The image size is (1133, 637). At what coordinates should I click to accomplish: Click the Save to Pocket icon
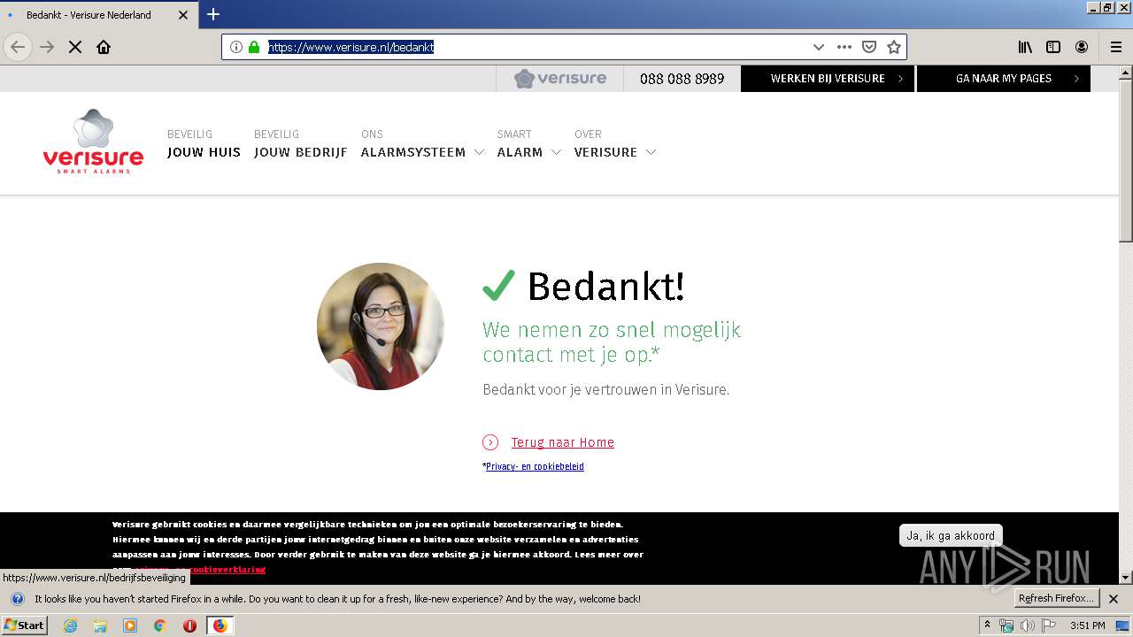coord(869,47)
